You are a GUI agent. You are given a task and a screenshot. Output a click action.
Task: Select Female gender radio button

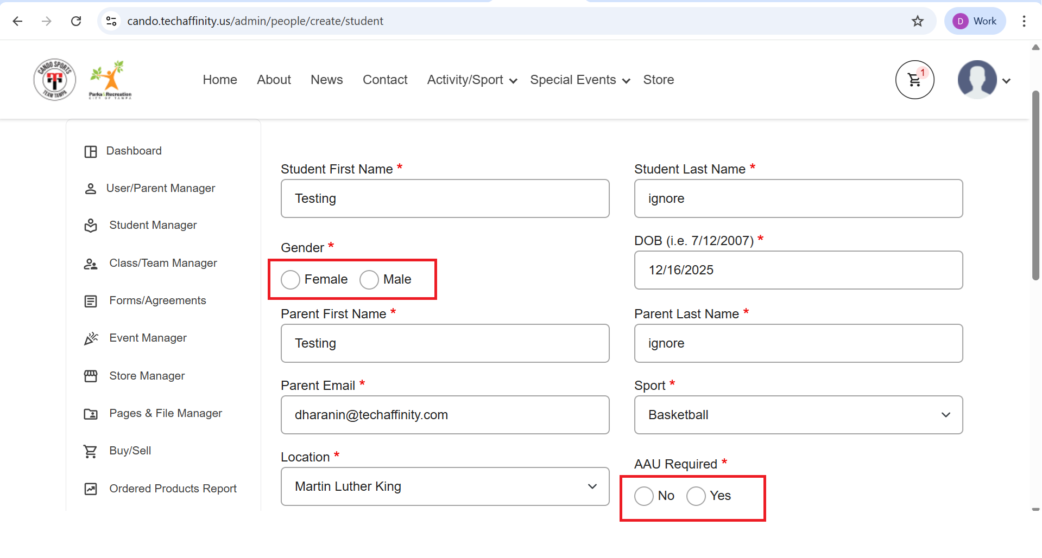291,280
